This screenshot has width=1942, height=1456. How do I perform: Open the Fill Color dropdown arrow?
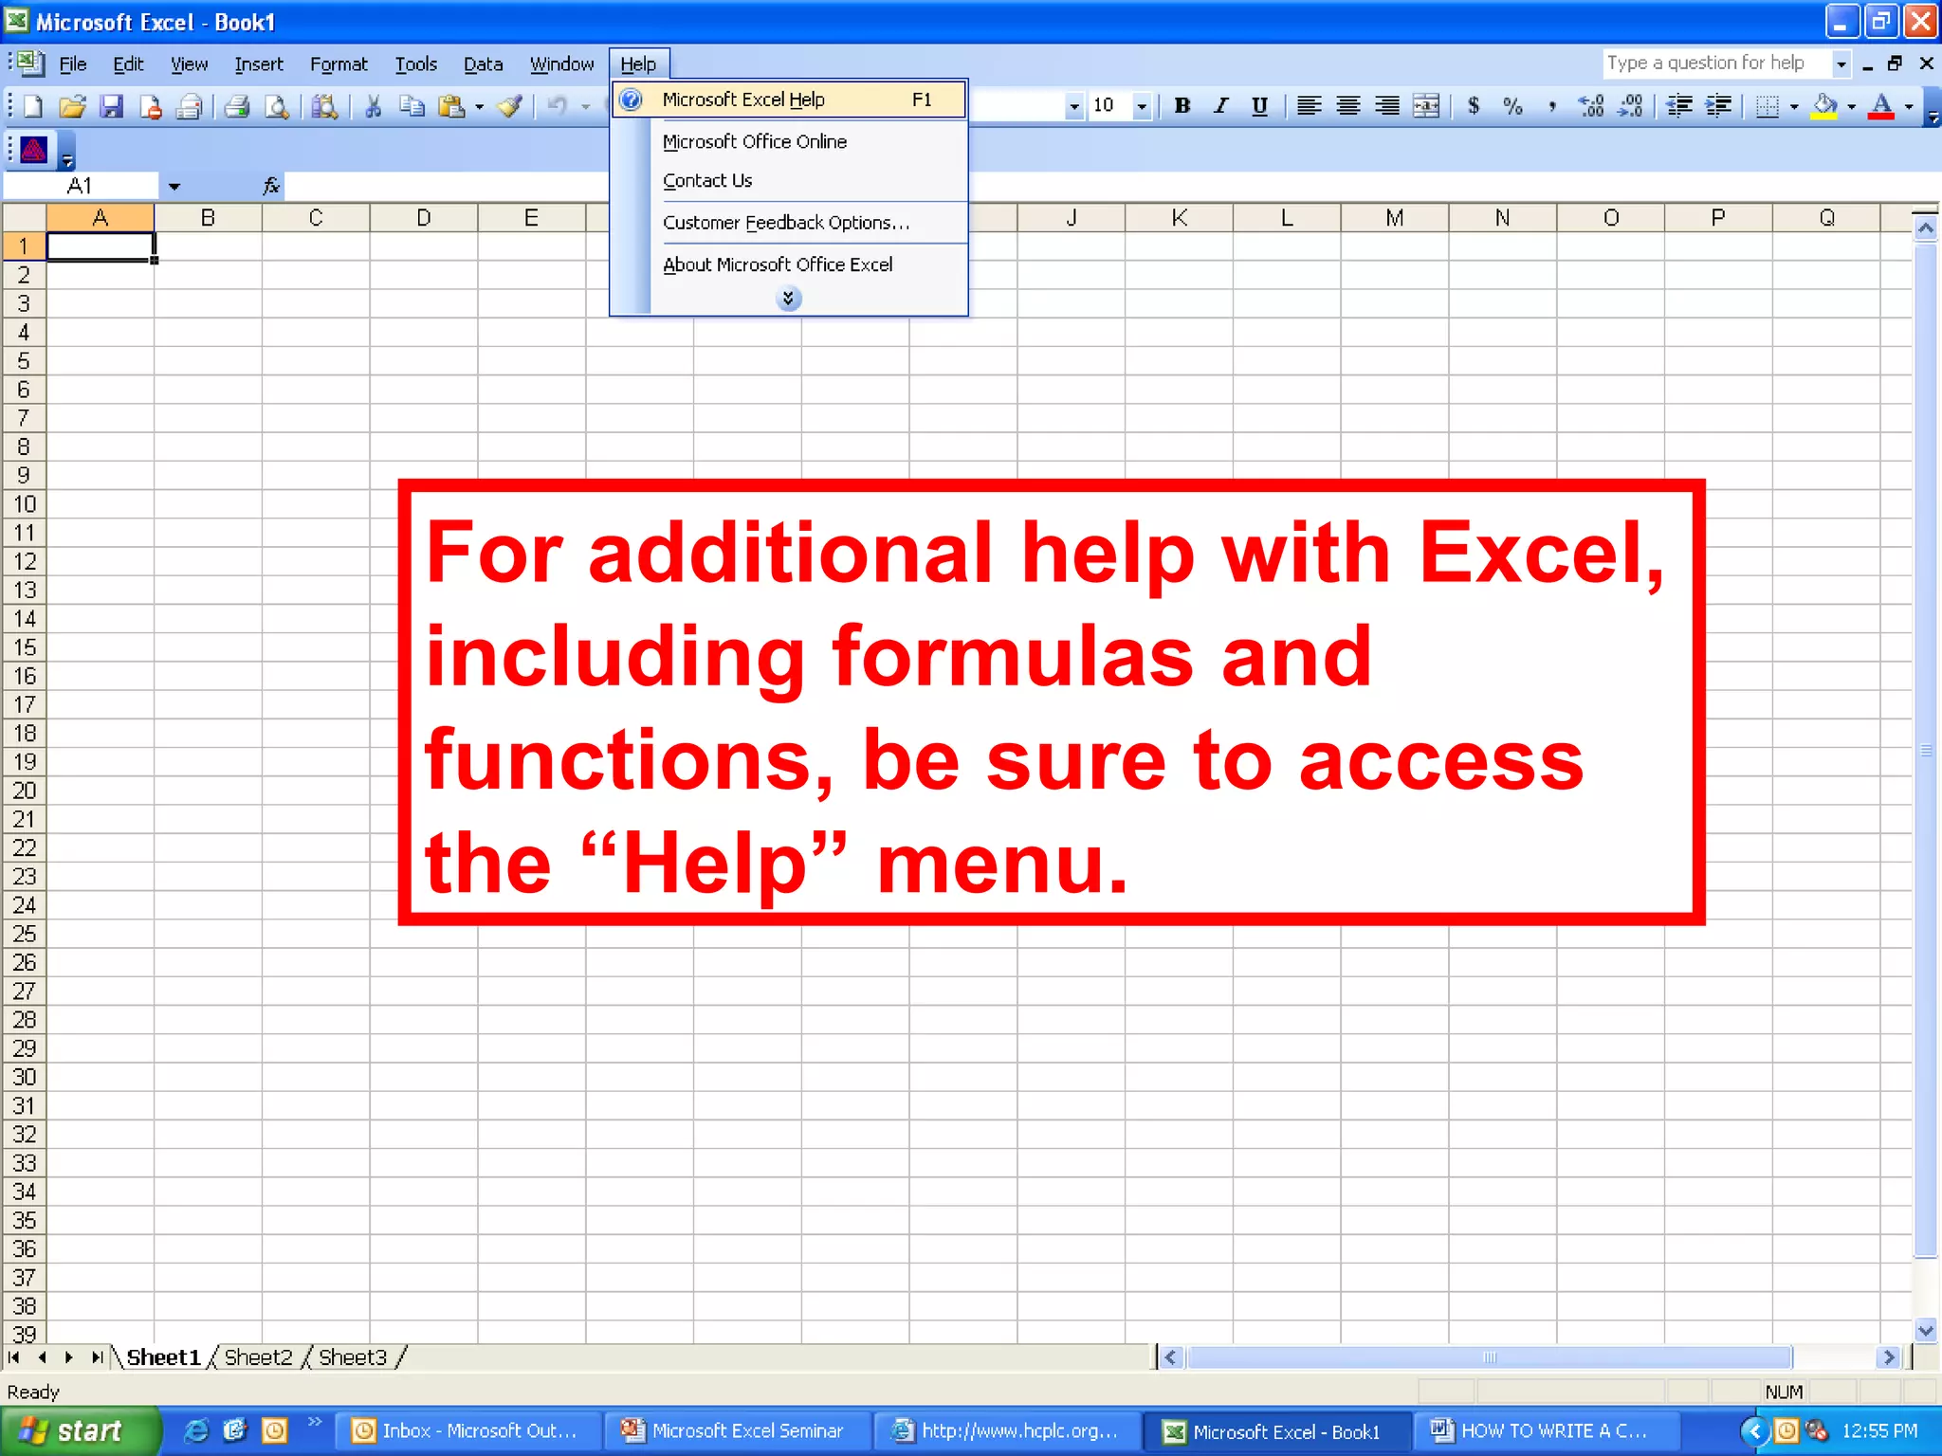pyautogui.click(x=1851, y=106)
